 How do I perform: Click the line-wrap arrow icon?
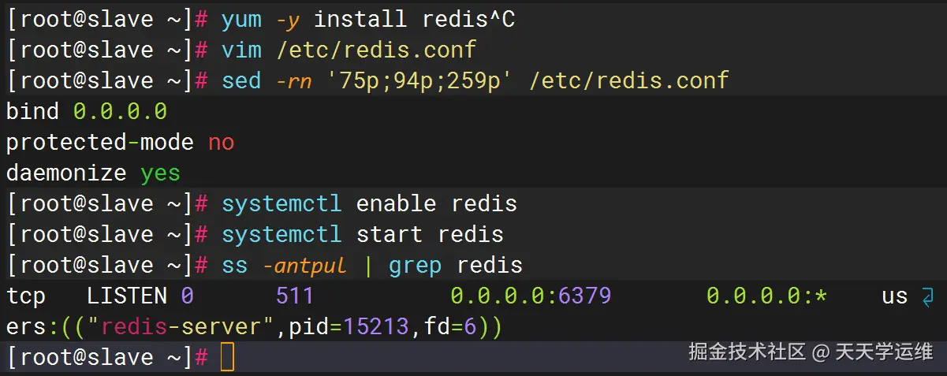(925, 296)
